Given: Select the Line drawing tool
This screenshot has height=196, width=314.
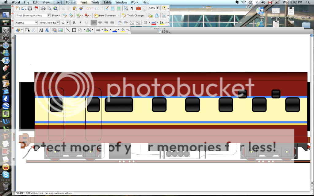Looking at the screenshot, I should click(x=68, y=30).
